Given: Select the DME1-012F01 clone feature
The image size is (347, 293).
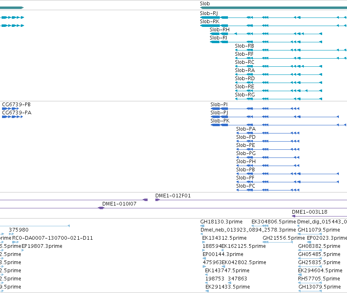Looking at the screenshot, I should [x=251, y=200].
